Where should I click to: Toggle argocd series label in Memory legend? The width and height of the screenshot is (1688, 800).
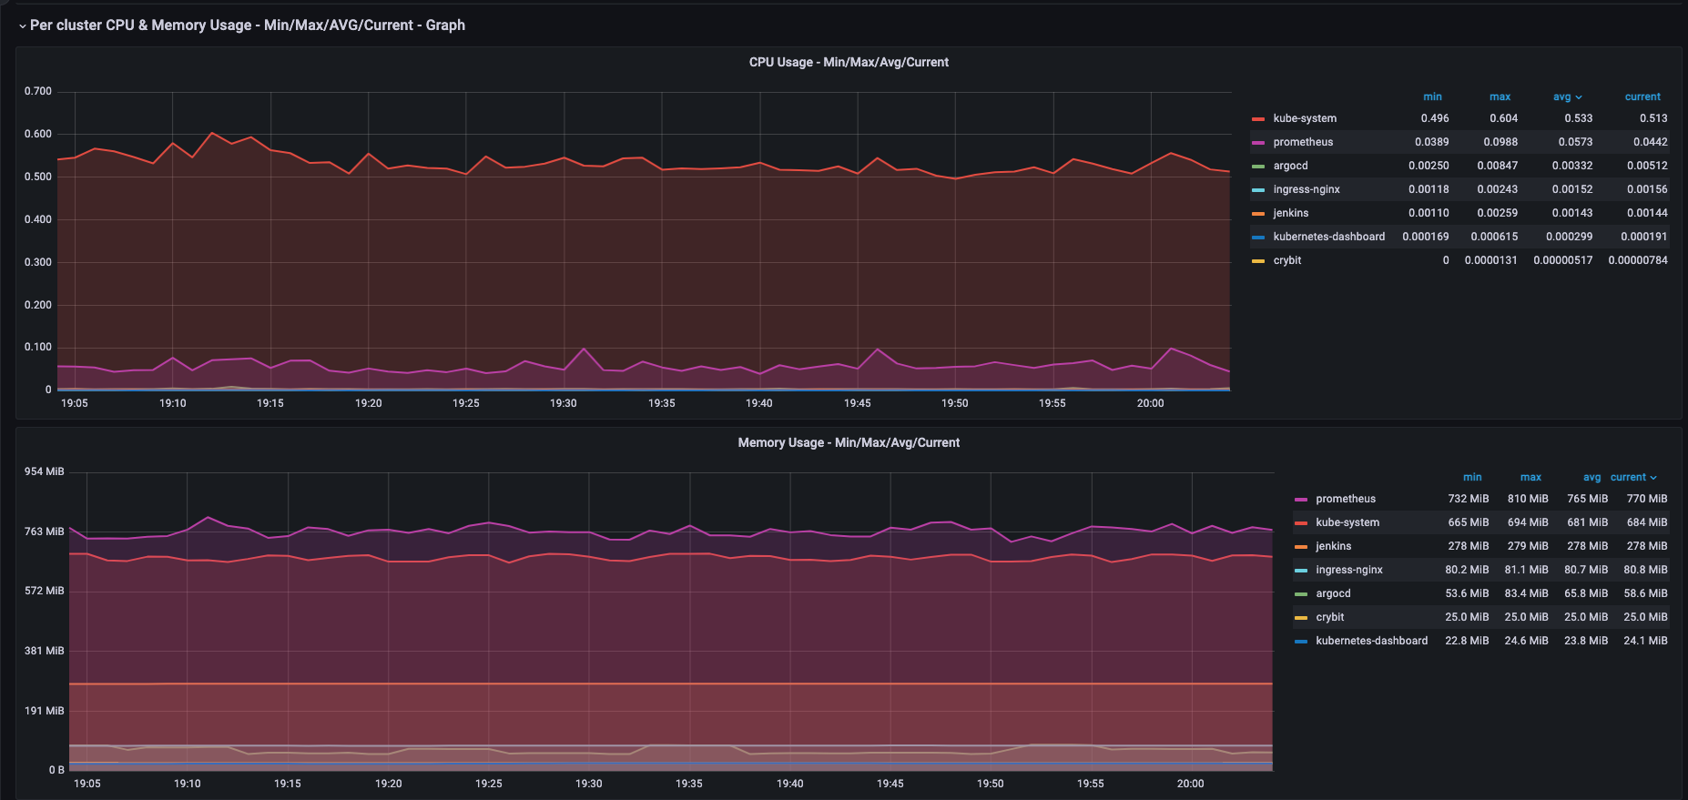[x=1333, y=593]
